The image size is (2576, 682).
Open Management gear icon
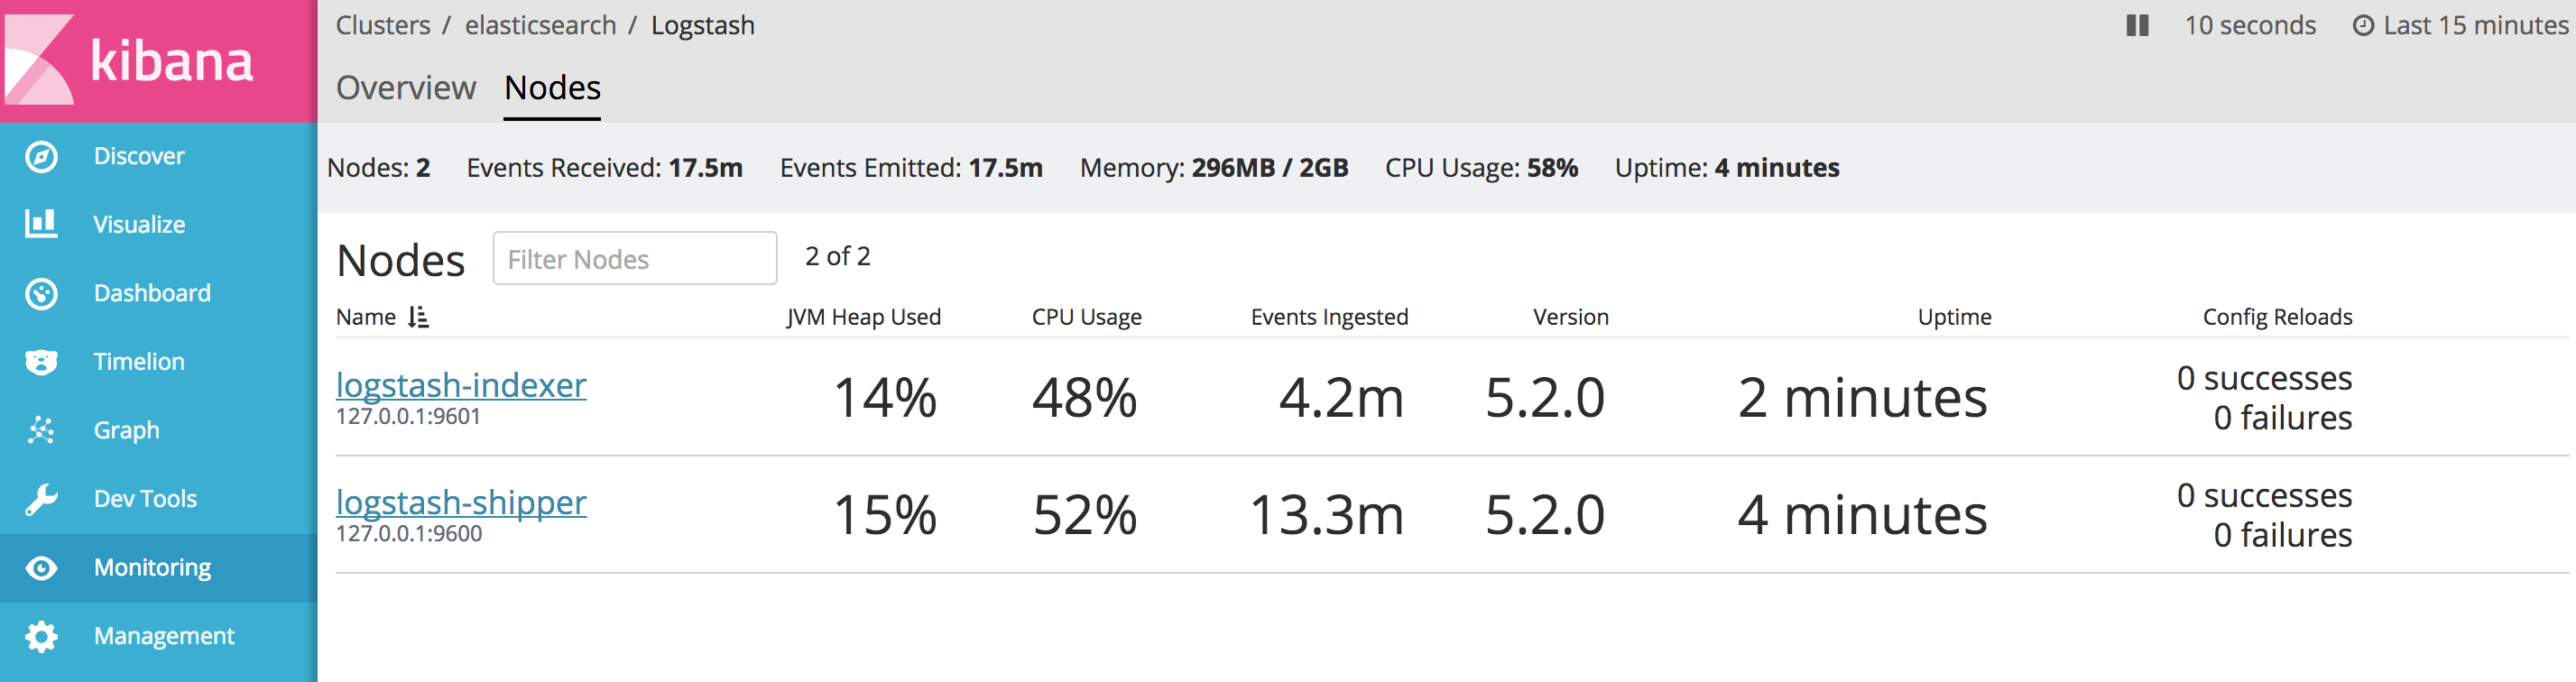(41, 636)
